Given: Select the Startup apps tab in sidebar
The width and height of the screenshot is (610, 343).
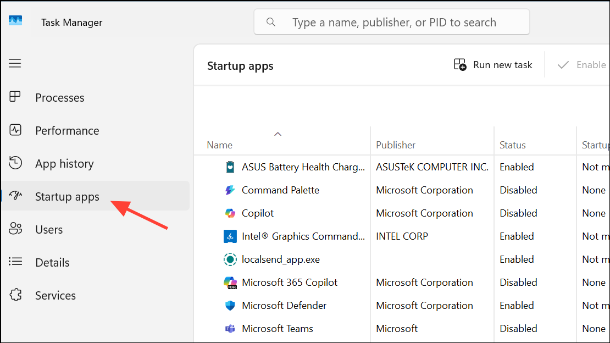Looking at the screenshot, I should point(67,196).
